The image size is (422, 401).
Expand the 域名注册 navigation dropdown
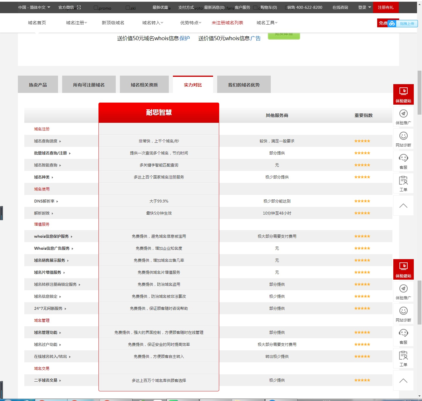click(76, 23)
